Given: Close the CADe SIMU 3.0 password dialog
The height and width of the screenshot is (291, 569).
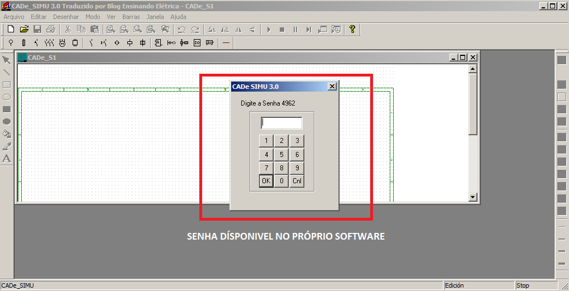Looking at the screenshot, I should pyautogui.click(x=332, y=87).
